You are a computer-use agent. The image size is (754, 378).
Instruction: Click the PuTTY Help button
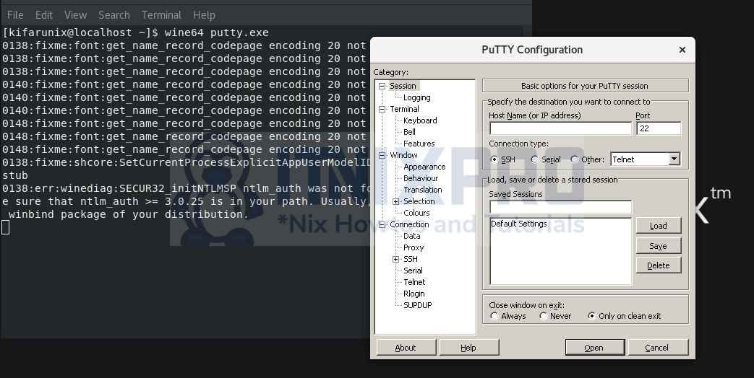469,347
